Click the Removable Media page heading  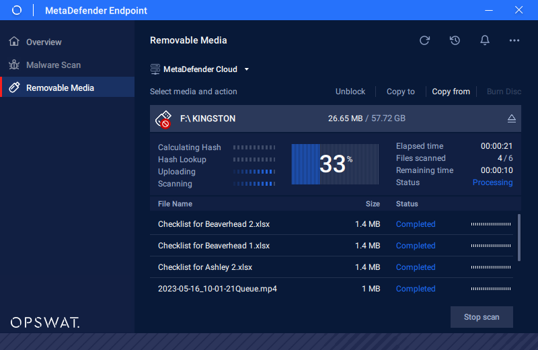[188, 40]
